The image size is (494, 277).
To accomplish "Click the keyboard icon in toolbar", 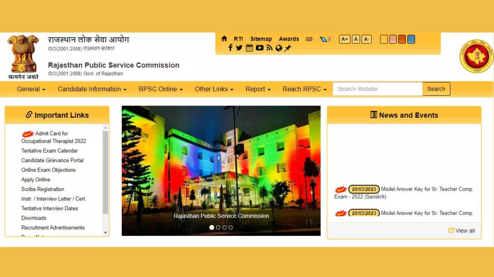I will pos(309,39).
